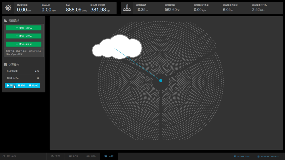Click 退出系统 to exit the system

point(9,156)
